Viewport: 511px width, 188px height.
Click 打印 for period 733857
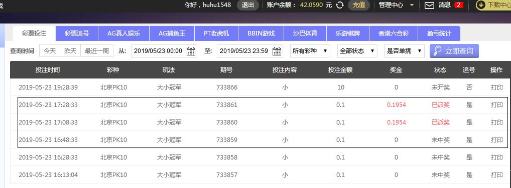point(496,175)
